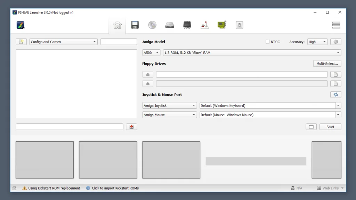Open the Additional Configuration switch tab
Screen dimensions: 356x200
(x=239, y=25)
